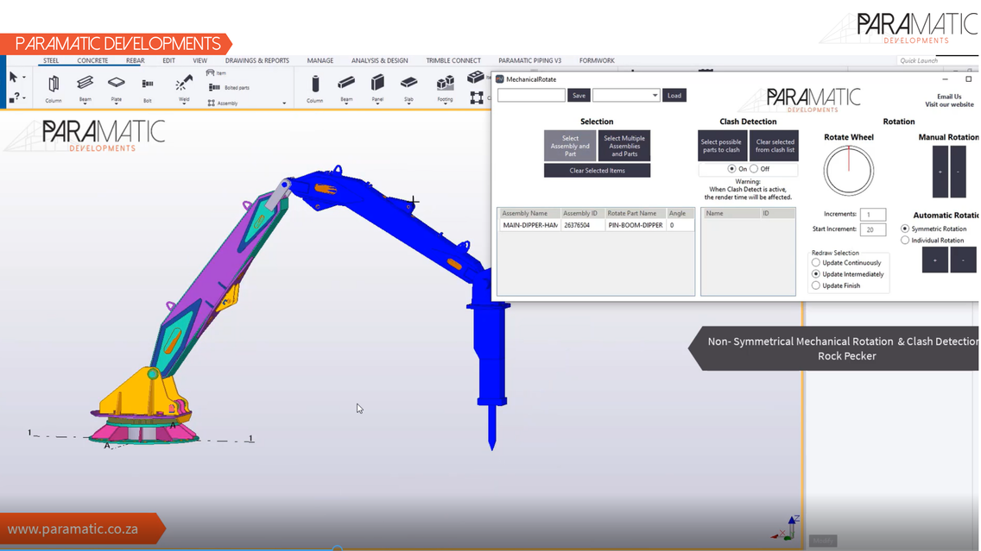981x551 pixels.
Task: Click Select Multiple Assemblies and Parts
Action: click(624, 147)
